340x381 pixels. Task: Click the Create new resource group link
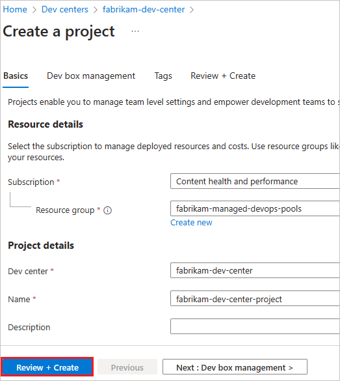click(x=191, y=223)
